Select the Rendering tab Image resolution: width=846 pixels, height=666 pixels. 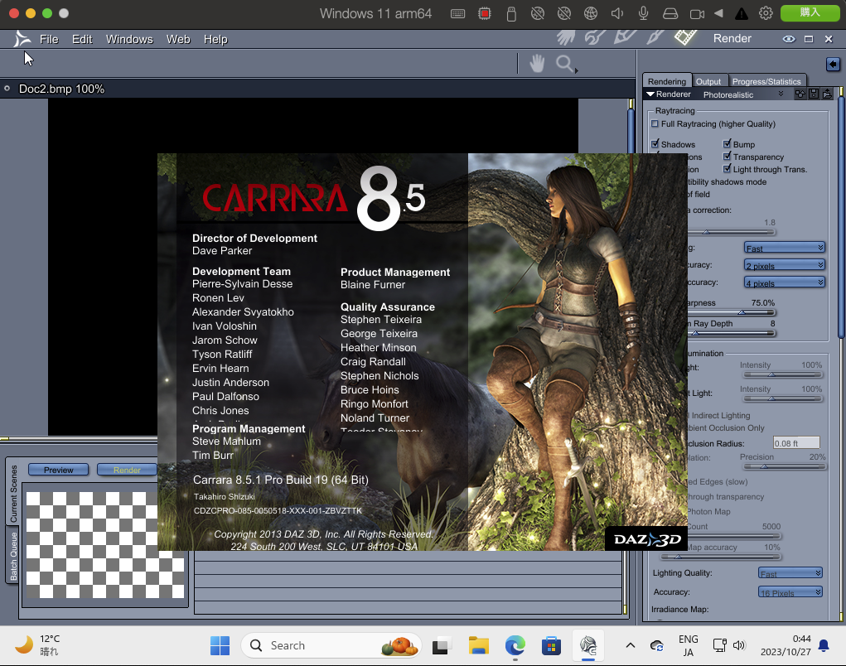667,81
